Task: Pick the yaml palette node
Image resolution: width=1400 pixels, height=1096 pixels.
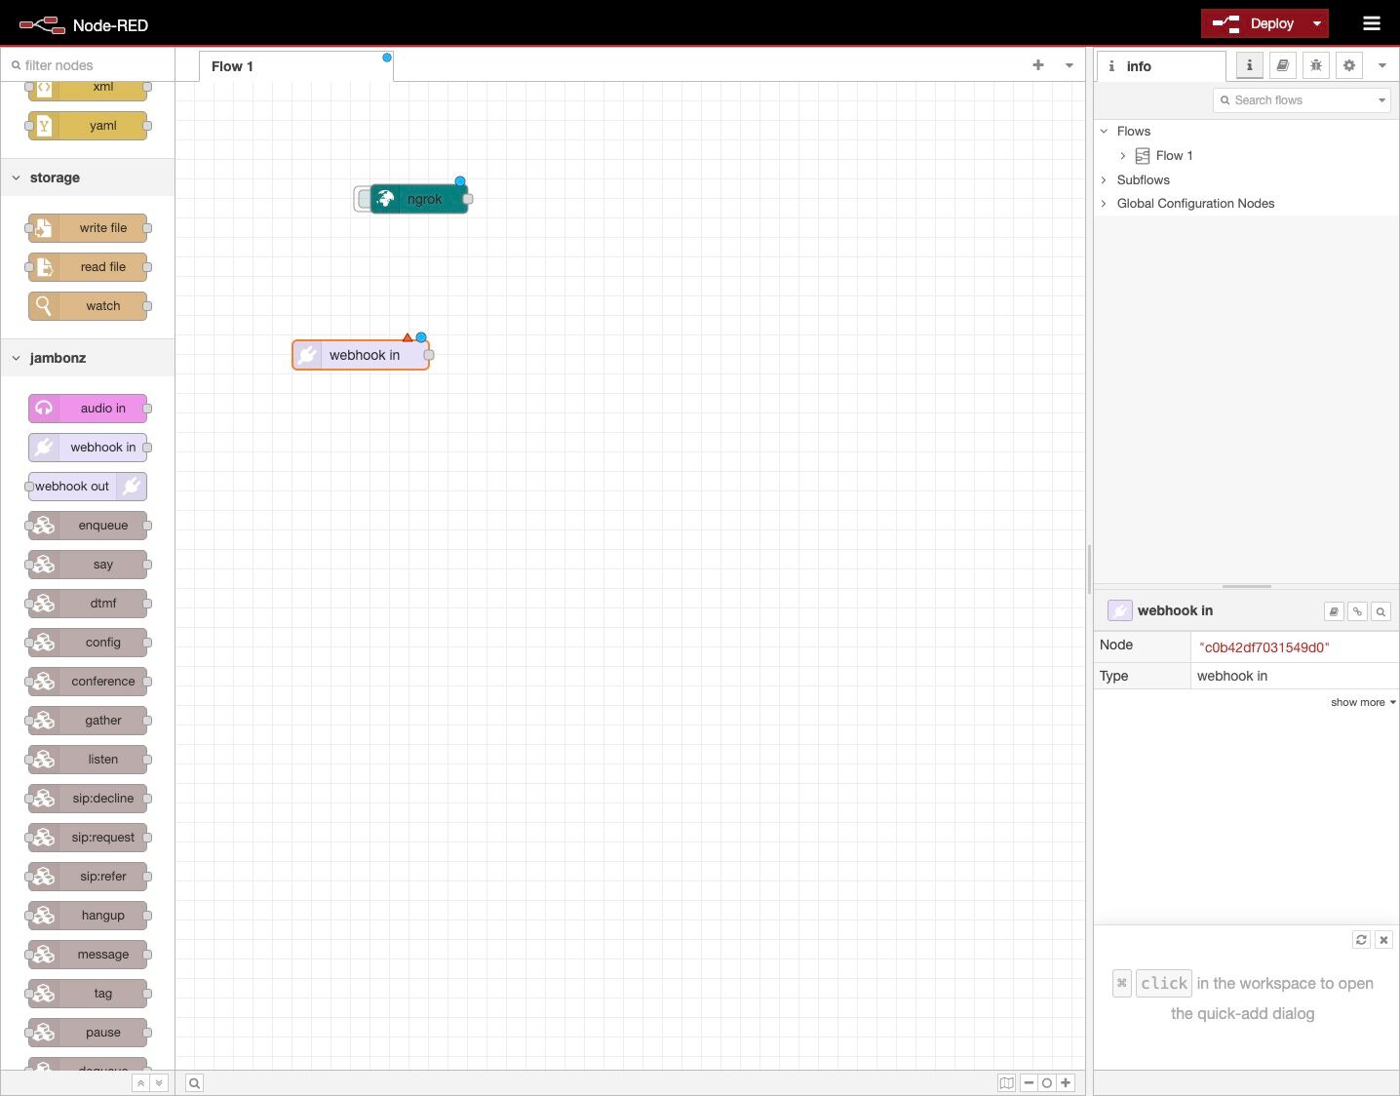Action: [x=88, y=126]
